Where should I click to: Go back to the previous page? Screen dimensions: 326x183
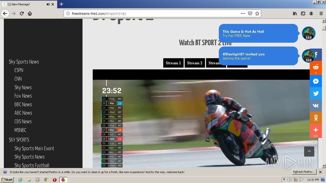coord(5,13)
